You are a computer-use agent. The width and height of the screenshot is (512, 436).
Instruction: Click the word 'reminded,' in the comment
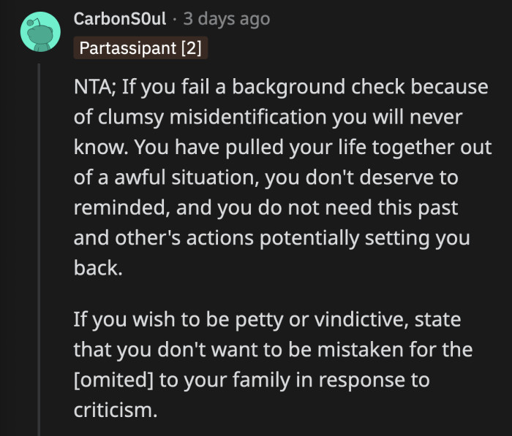[118, 207]
